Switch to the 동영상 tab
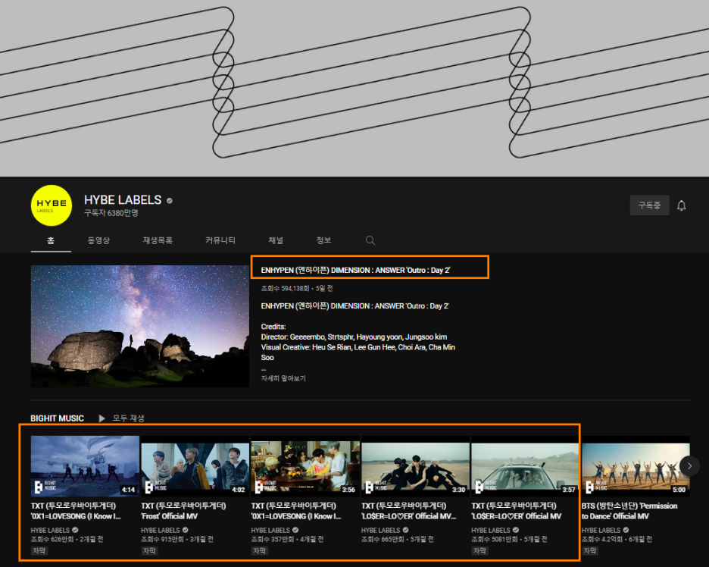Viewport: 709px width, 567px height. coord(98,240)
